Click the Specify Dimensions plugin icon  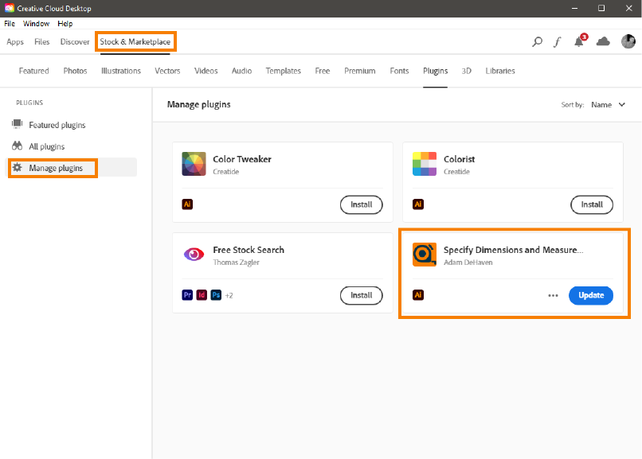click(425, 255)
